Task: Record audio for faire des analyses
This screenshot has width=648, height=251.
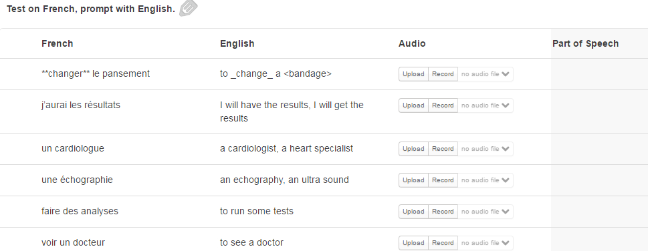Action: coord(443,212)
